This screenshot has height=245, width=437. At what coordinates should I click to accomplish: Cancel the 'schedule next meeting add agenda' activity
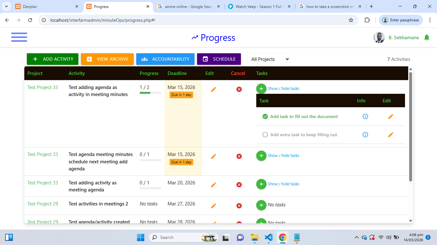[239, 156]
